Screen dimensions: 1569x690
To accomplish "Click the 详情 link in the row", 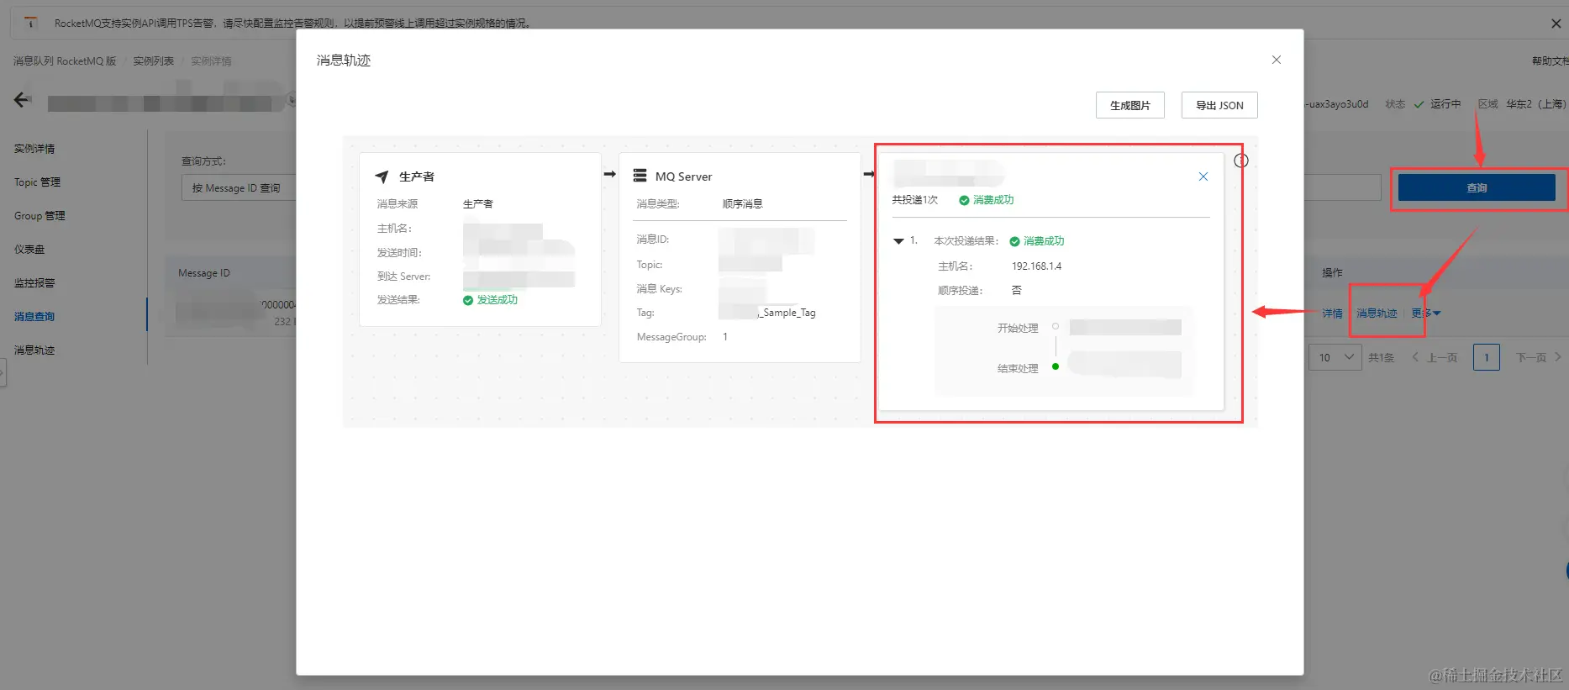I will 1332,313.
